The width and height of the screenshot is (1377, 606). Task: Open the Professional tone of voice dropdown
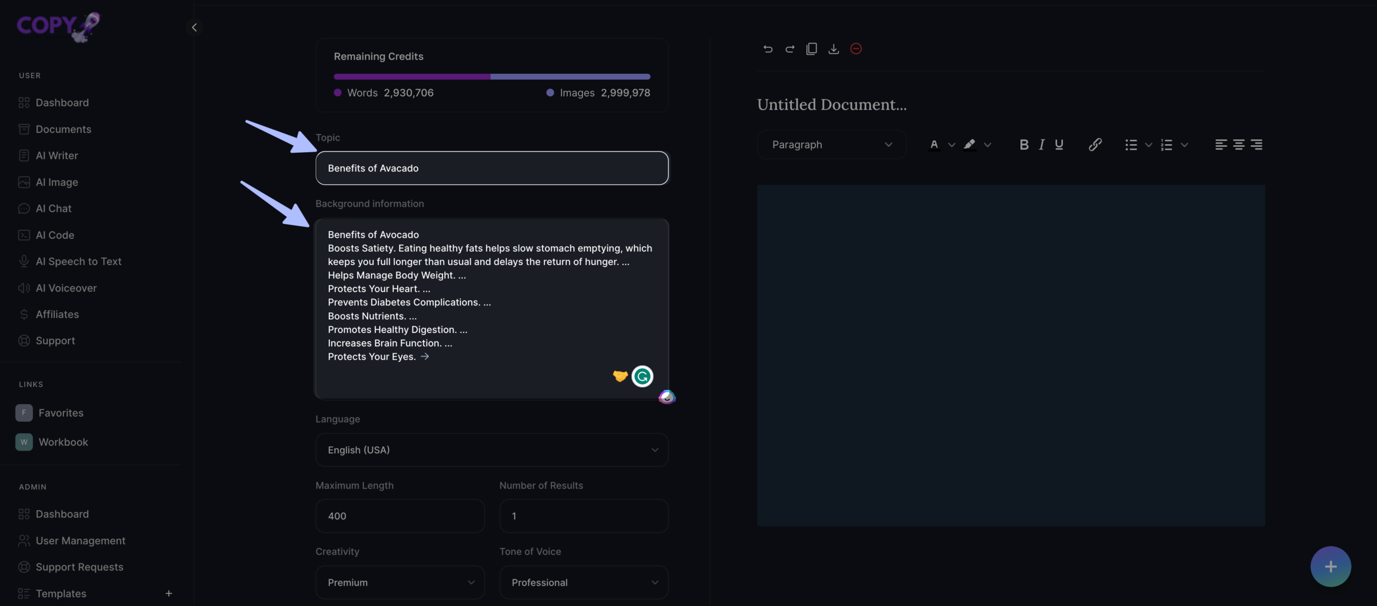click(x=584, y=582)
